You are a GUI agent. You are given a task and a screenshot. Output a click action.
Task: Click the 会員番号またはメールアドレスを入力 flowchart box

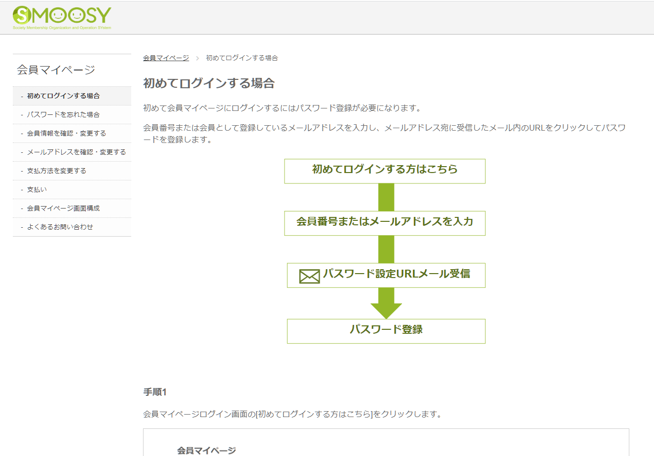[x=385, y=223]
